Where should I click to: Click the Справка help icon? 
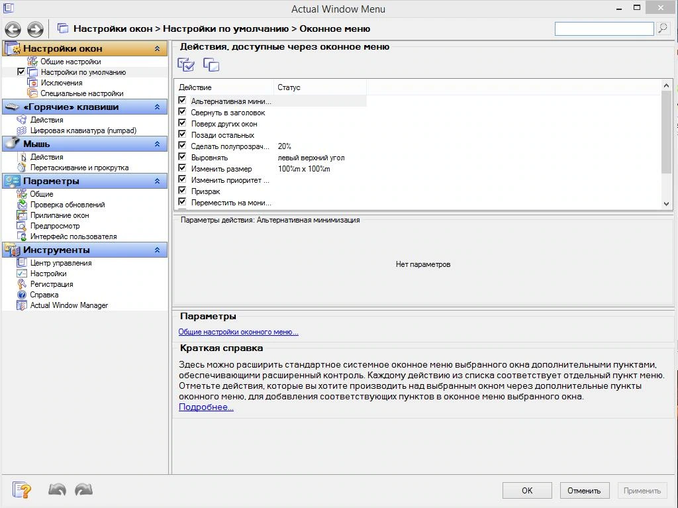[22, 295]
